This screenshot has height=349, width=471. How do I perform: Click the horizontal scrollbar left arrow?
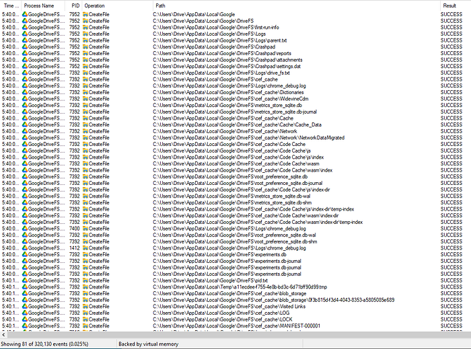pyautogui.click(x=3, y=335)
